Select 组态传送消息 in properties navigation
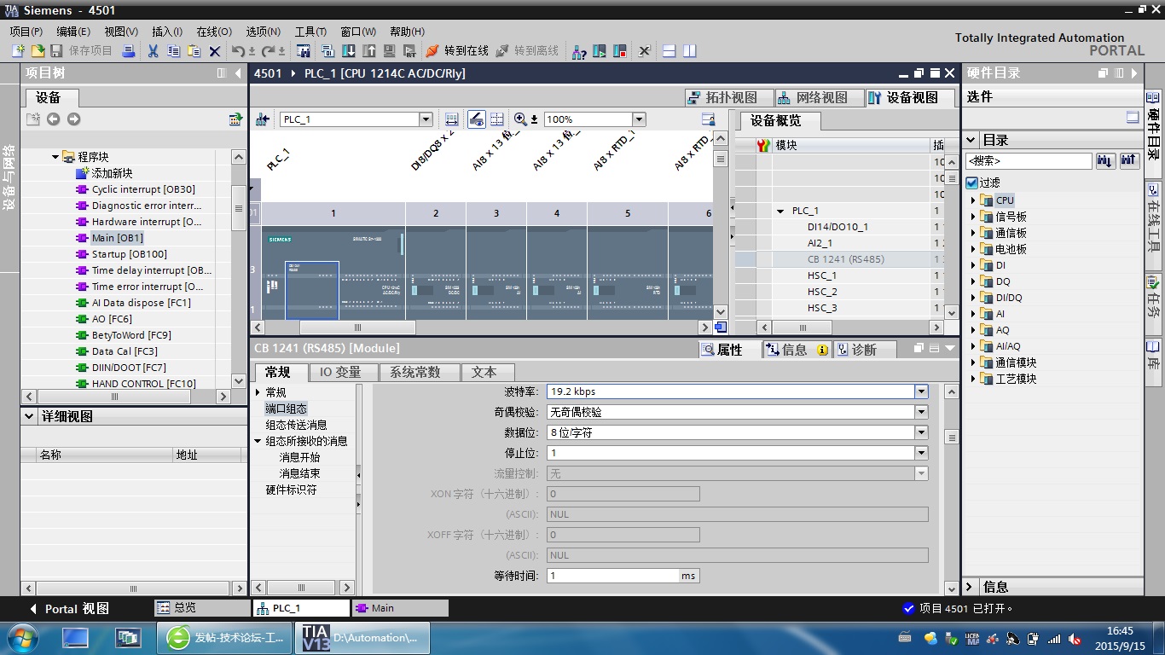Viewport: 1165px width, 655px height. click(296, 425)
